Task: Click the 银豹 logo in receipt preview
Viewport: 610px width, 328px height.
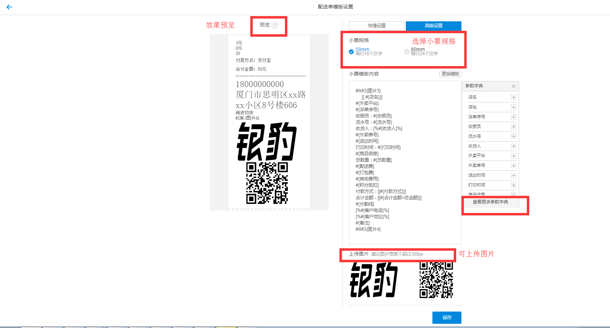Action: [267, 142]
